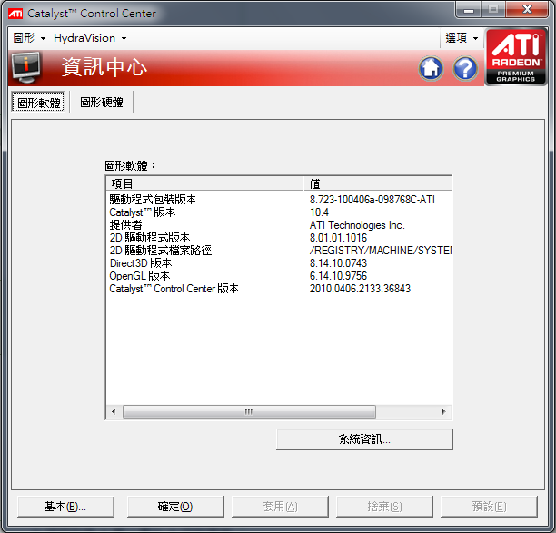Open the home page icon
This screenshot has width=556, height=533.
click(431, 68)
